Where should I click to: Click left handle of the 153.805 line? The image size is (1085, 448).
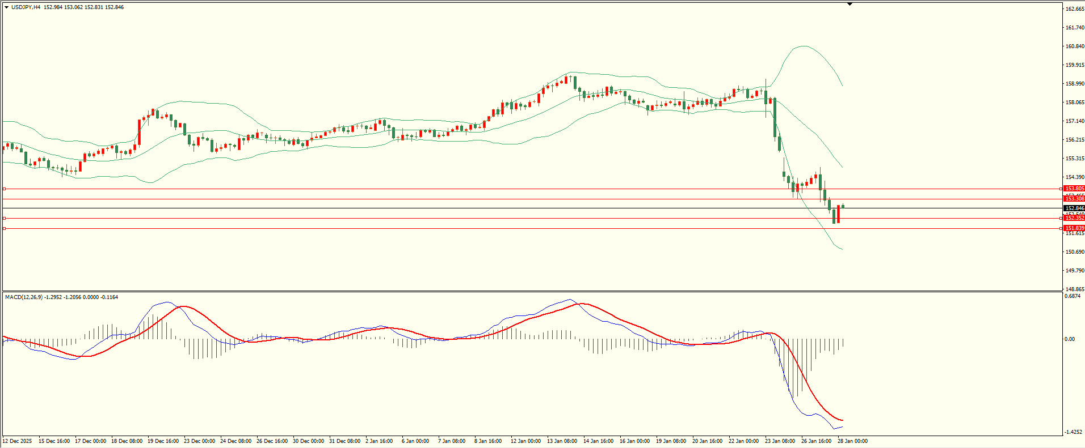[x=5, y=189]
